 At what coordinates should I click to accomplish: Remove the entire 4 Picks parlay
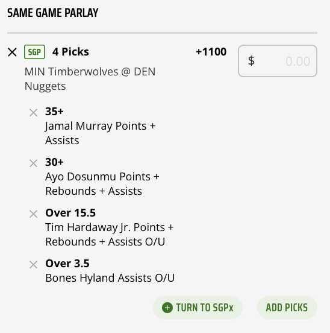pos(12,52)
